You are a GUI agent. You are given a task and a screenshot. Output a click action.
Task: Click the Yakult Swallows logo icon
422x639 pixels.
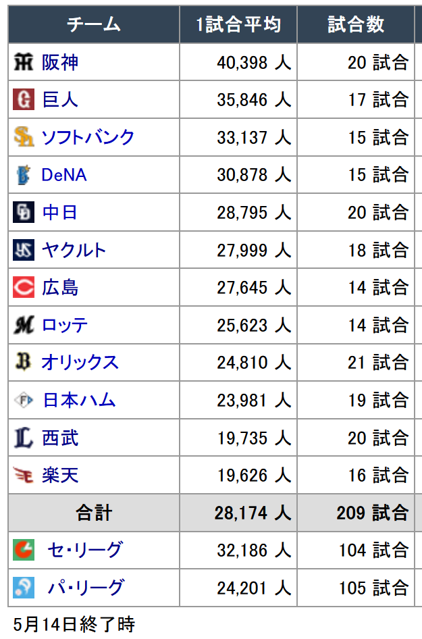pyautogui.click(x=24, y=250)
